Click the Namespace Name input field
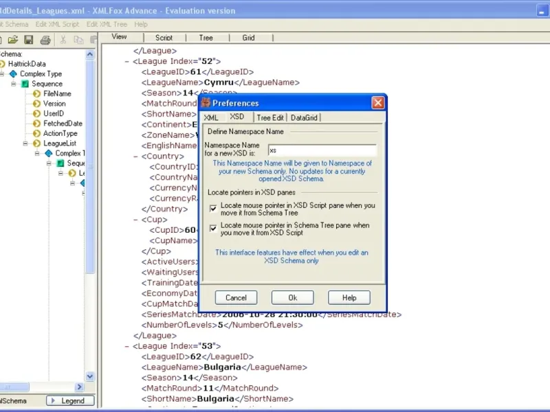Screen dimensions: 550x412 [322, 150]
